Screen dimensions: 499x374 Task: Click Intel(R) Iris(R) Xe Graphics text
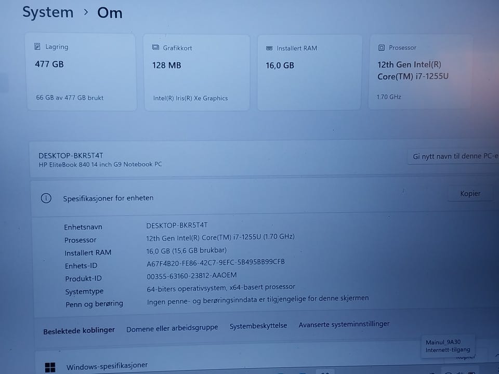pyautogui.click(x=190, y=98)
